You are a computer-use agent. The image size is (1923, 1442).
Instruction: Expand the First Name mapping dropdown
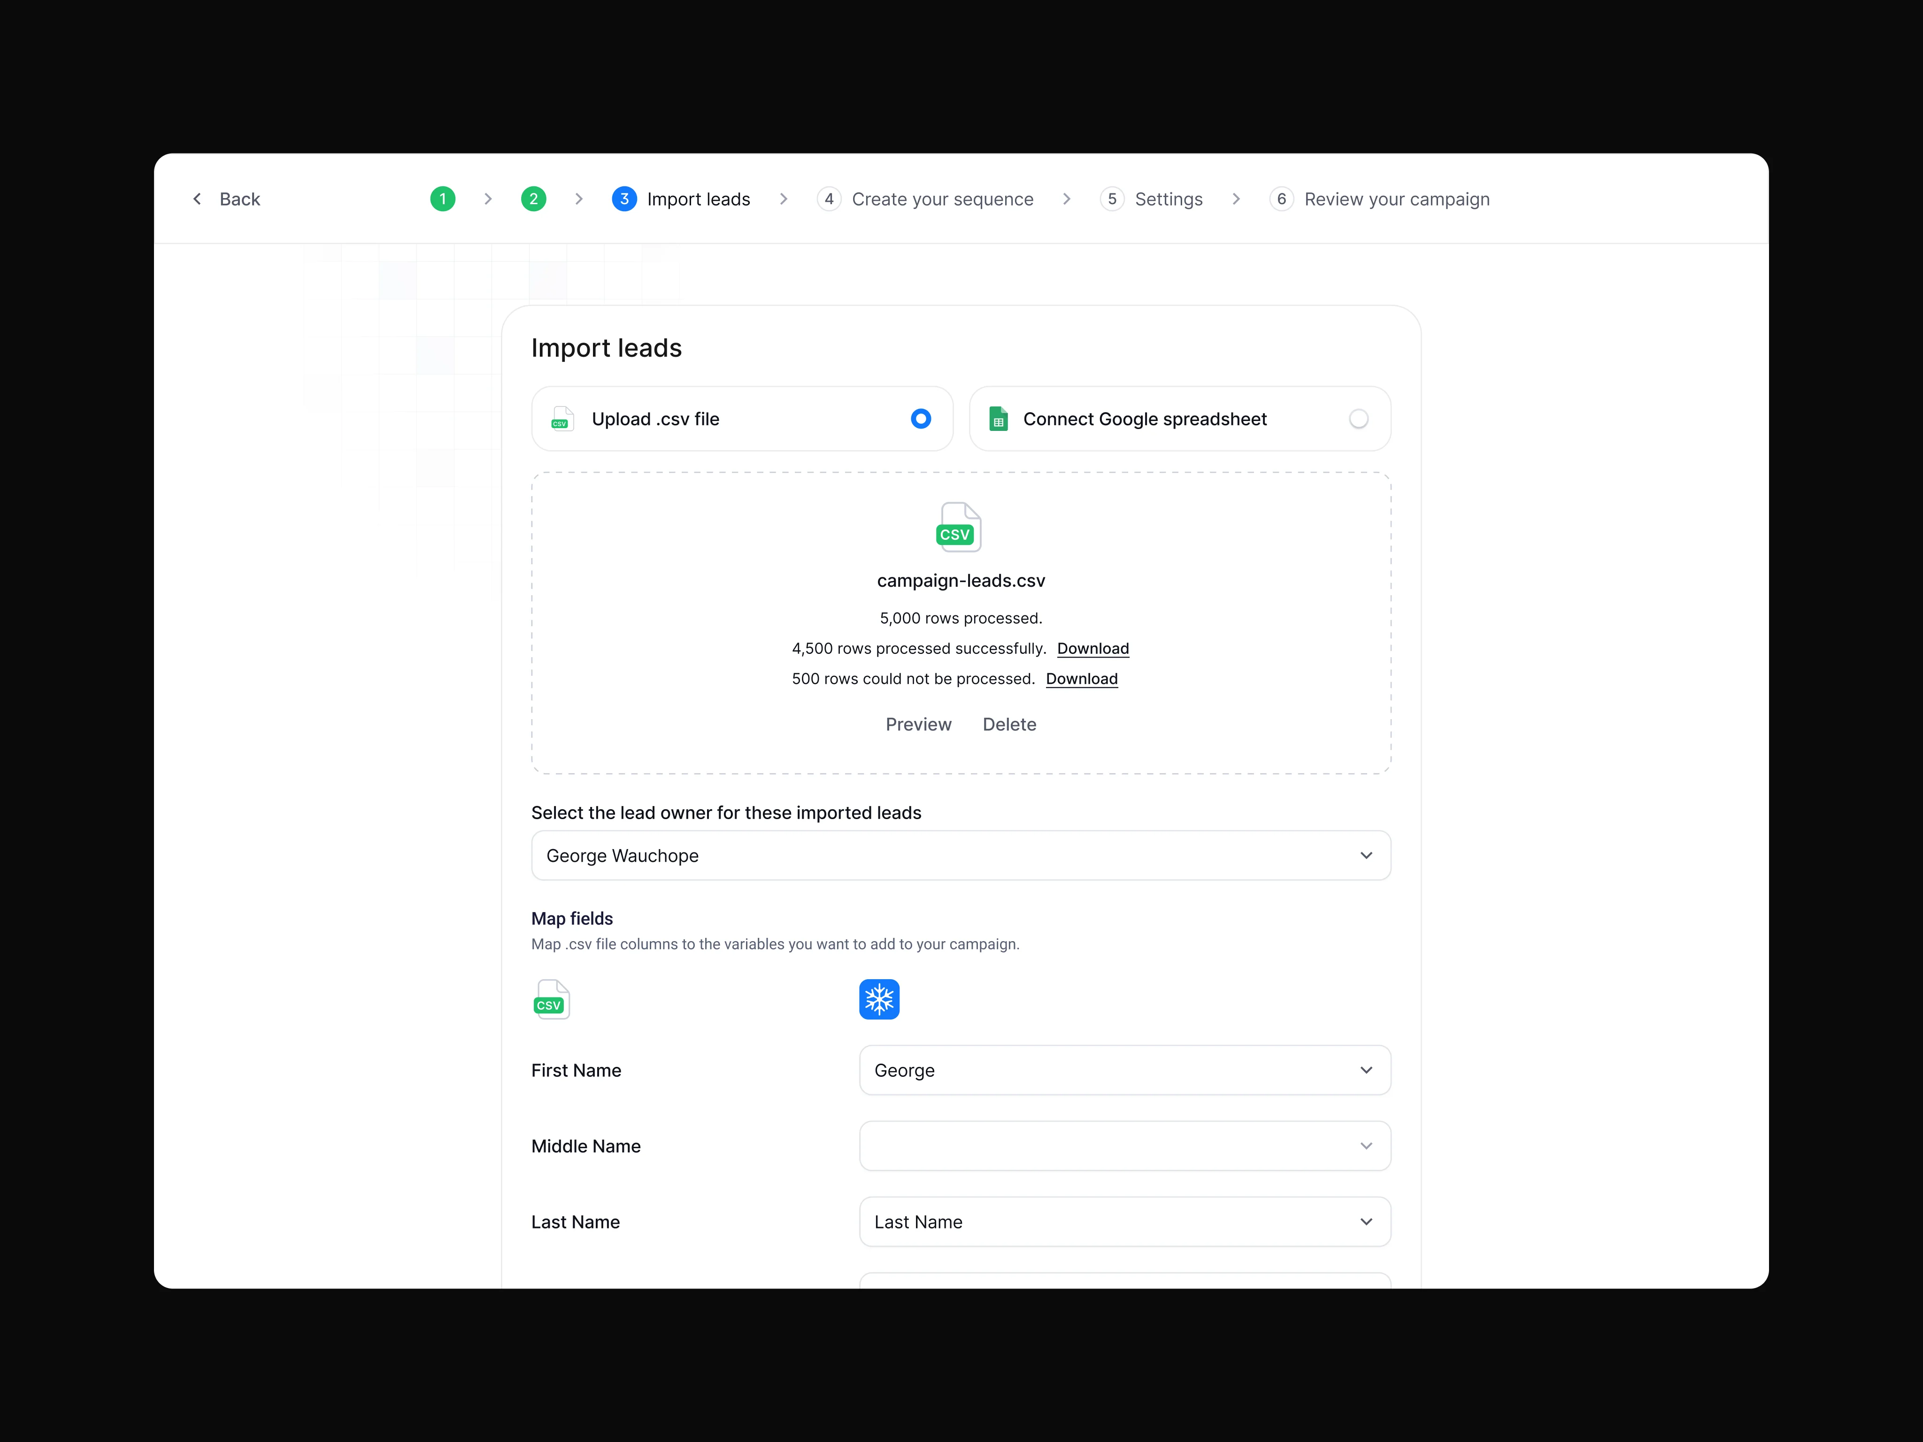pos(1124,1070)
